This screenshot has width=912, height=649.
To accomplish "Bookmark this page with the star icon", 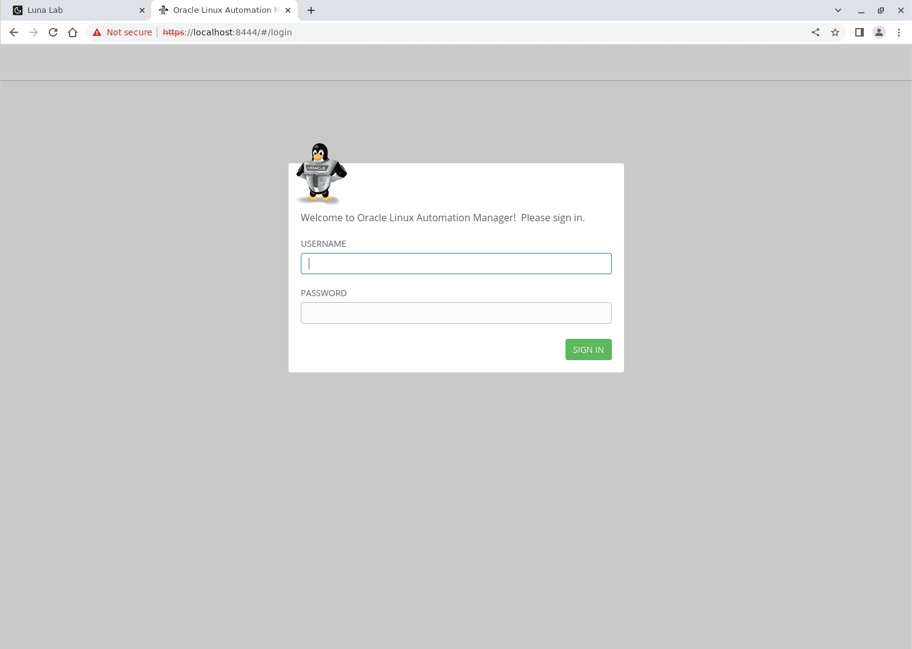I will [x=835, y=32].
